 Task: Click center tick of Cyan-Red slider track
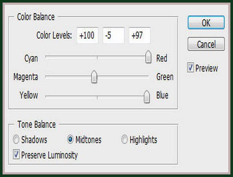[97, 58]
